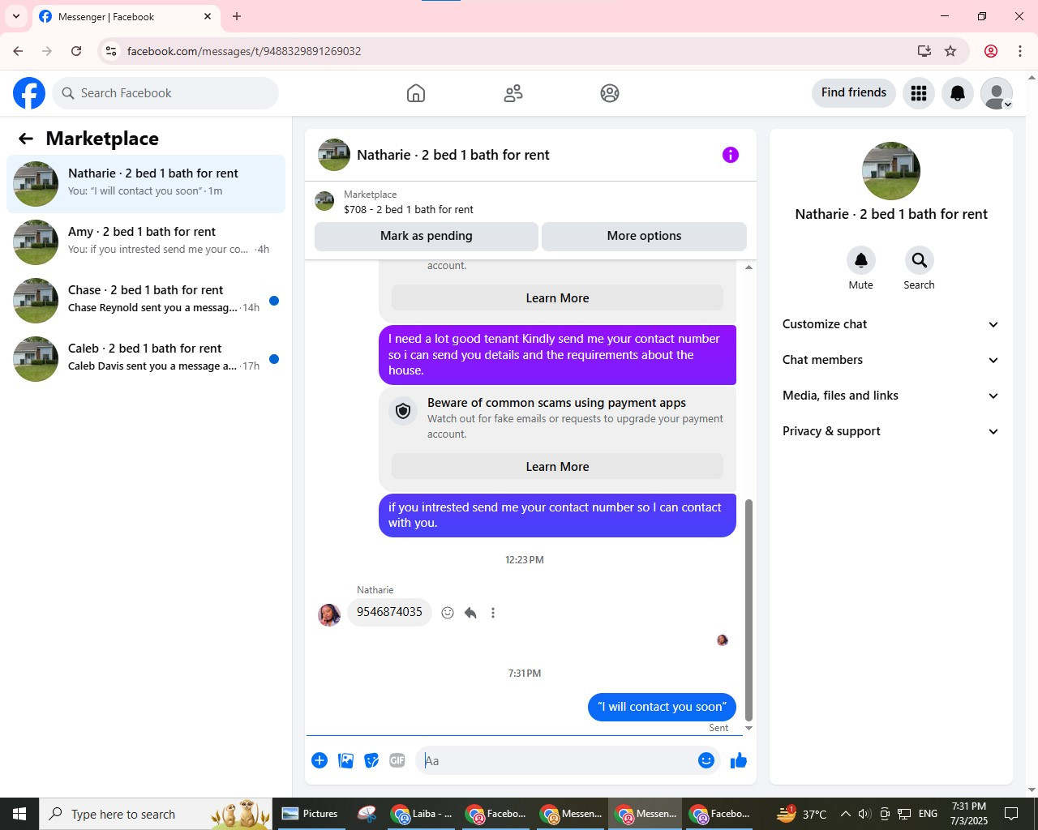Viewport: 1038px width, 830px height.
Task: Open more actions plus icon in composer
Action: 320,760
